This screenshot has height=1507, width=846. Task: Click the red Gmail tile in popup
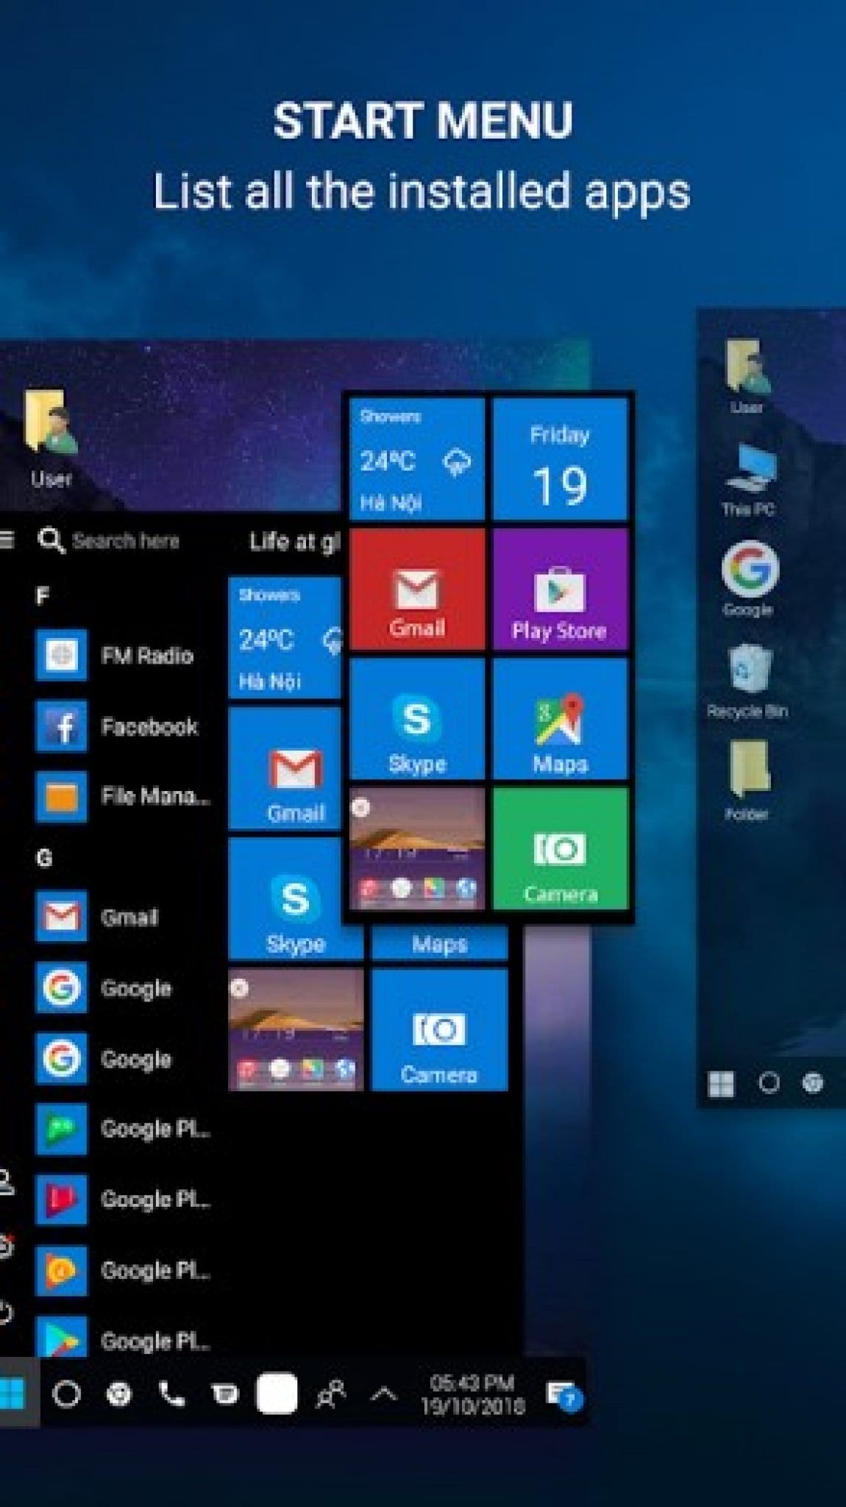[x=417, y=589]
